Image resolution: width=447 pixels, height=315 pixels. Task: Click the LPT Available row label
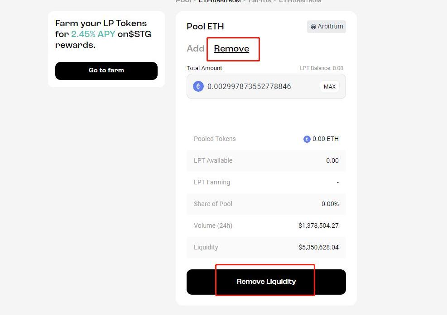213,160
